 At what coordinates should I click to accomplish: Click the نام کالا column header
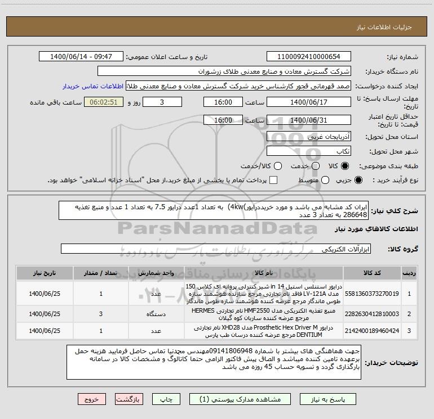coord(264,273)
